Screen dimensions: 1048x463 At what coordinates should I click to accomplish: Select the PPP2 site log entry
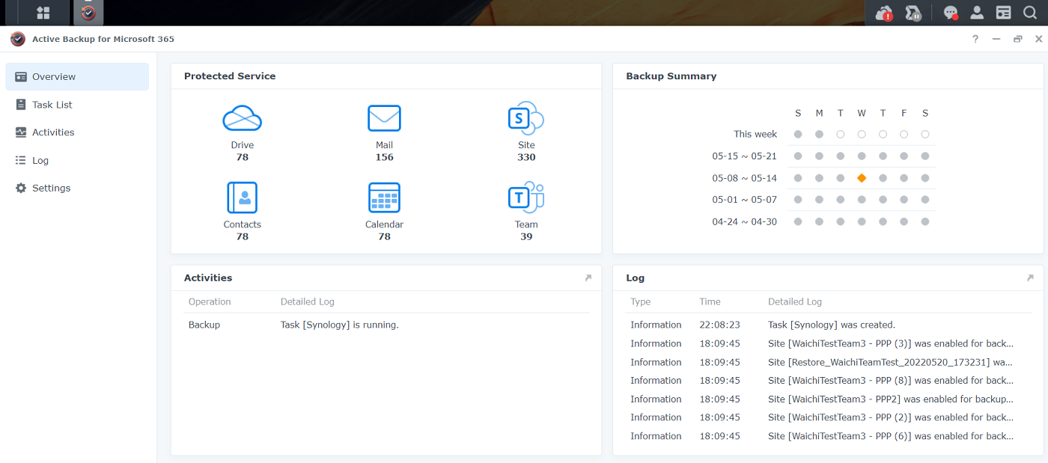pos(829,399)
